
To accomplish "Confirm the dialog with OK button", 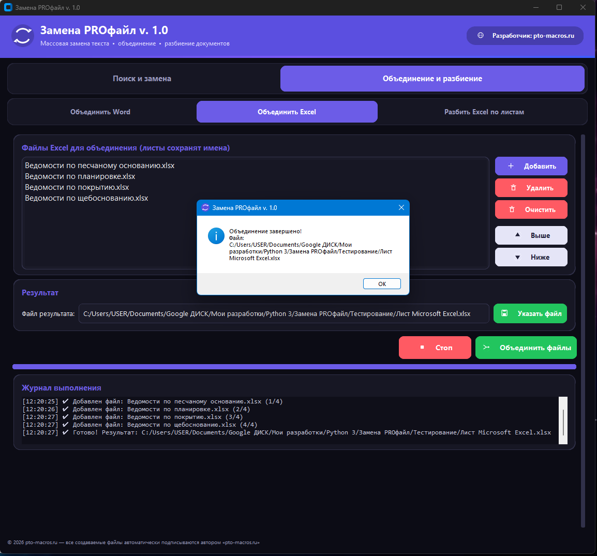I will pos(382,284).
